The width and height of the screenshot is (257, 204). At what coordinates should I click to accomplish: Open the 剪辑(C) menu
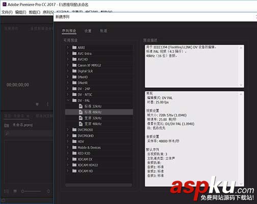coord(35,12)
